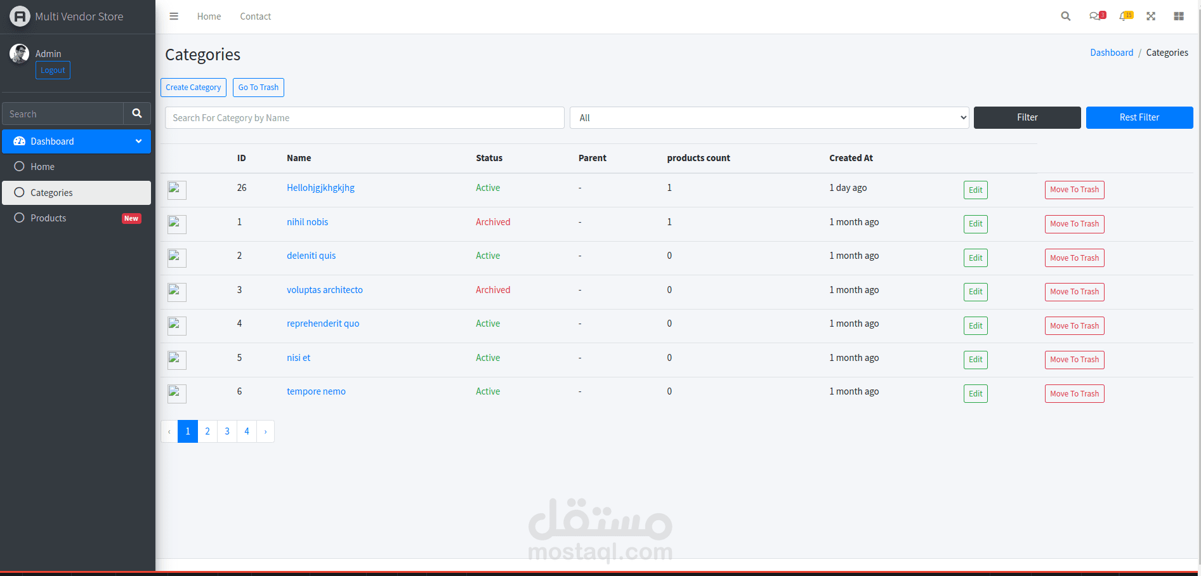The image size is (1201, 576).
Task: Go to pagination page 3
Action: pyautogui.click(x=227, y=431)
